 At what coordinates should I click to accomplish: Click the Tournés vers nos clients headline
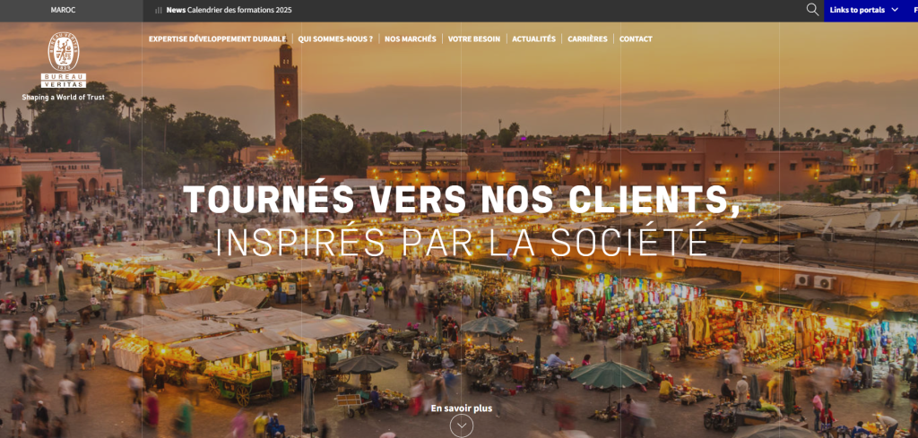coord(461,199)
